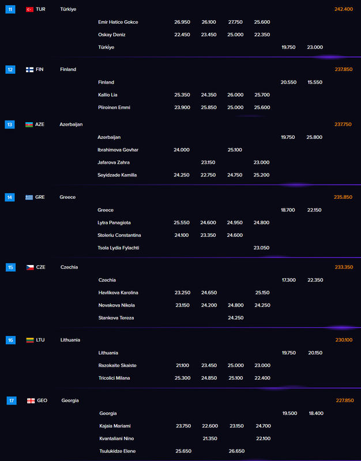This screenshot has height=461, width=361.
Task: Click Georgia total score 227.850
Action: 345,400
